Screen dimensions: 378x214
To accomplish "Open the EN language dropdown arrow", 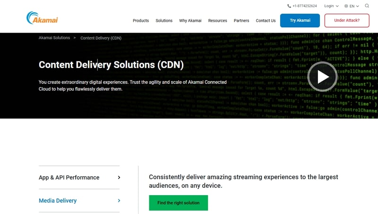I will pyautogui.click(x=358, y=6).
